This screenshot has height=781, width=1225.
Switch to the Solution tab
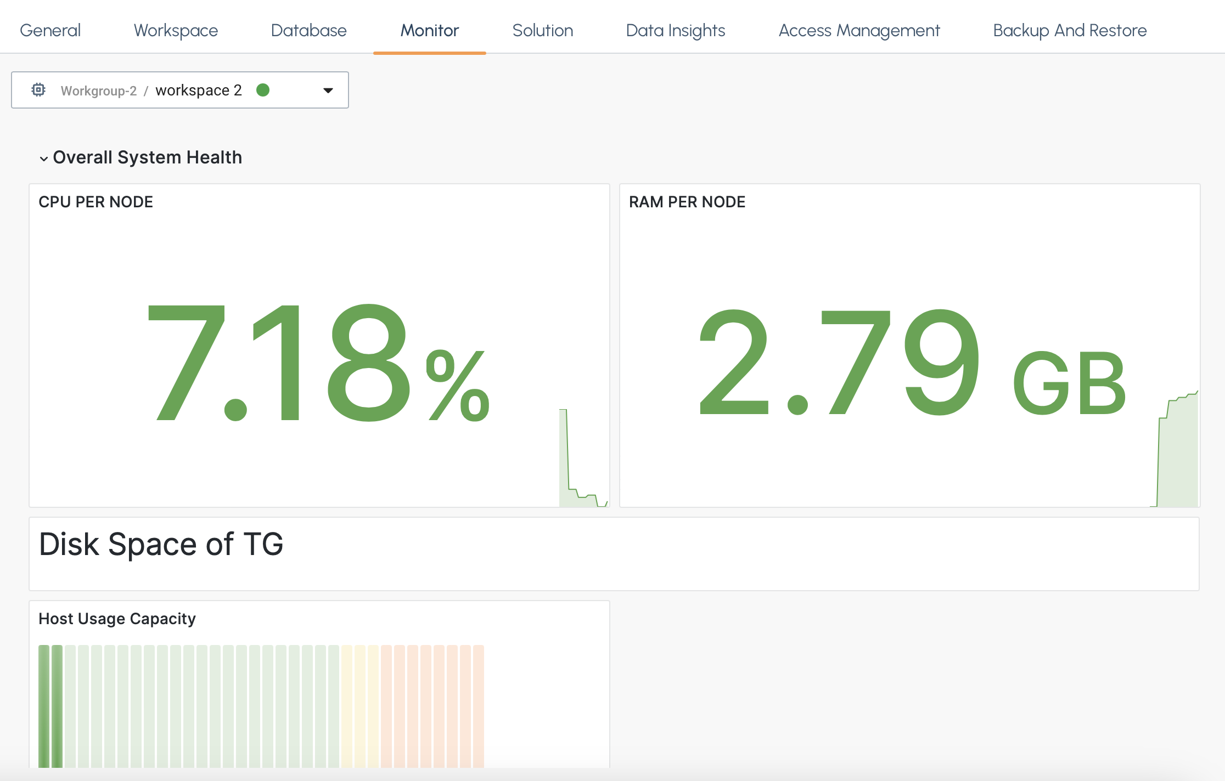click(542, 31)
